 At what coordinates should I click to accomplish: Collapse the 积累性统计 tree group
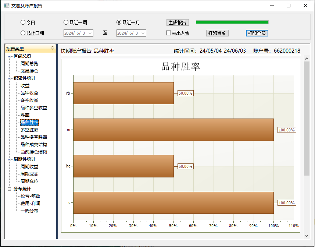click(x=10, y=78)
